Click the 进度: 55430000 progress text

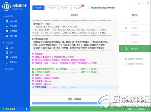pos(75,99)
